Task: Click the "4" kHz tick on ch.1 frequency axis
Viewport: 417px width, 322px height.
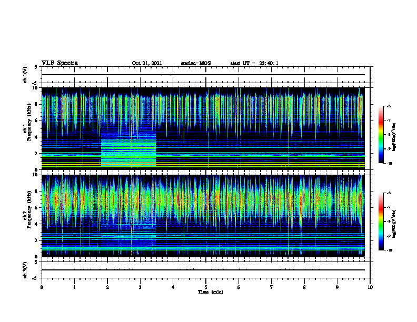Action: pyautogui.click(x=37, y=137)
